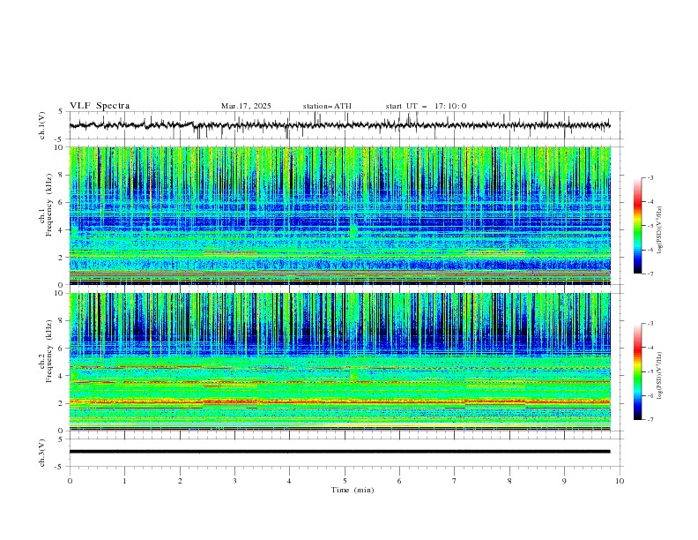Click the "8" kHz tick on ch.1 frequency axis

63,175
